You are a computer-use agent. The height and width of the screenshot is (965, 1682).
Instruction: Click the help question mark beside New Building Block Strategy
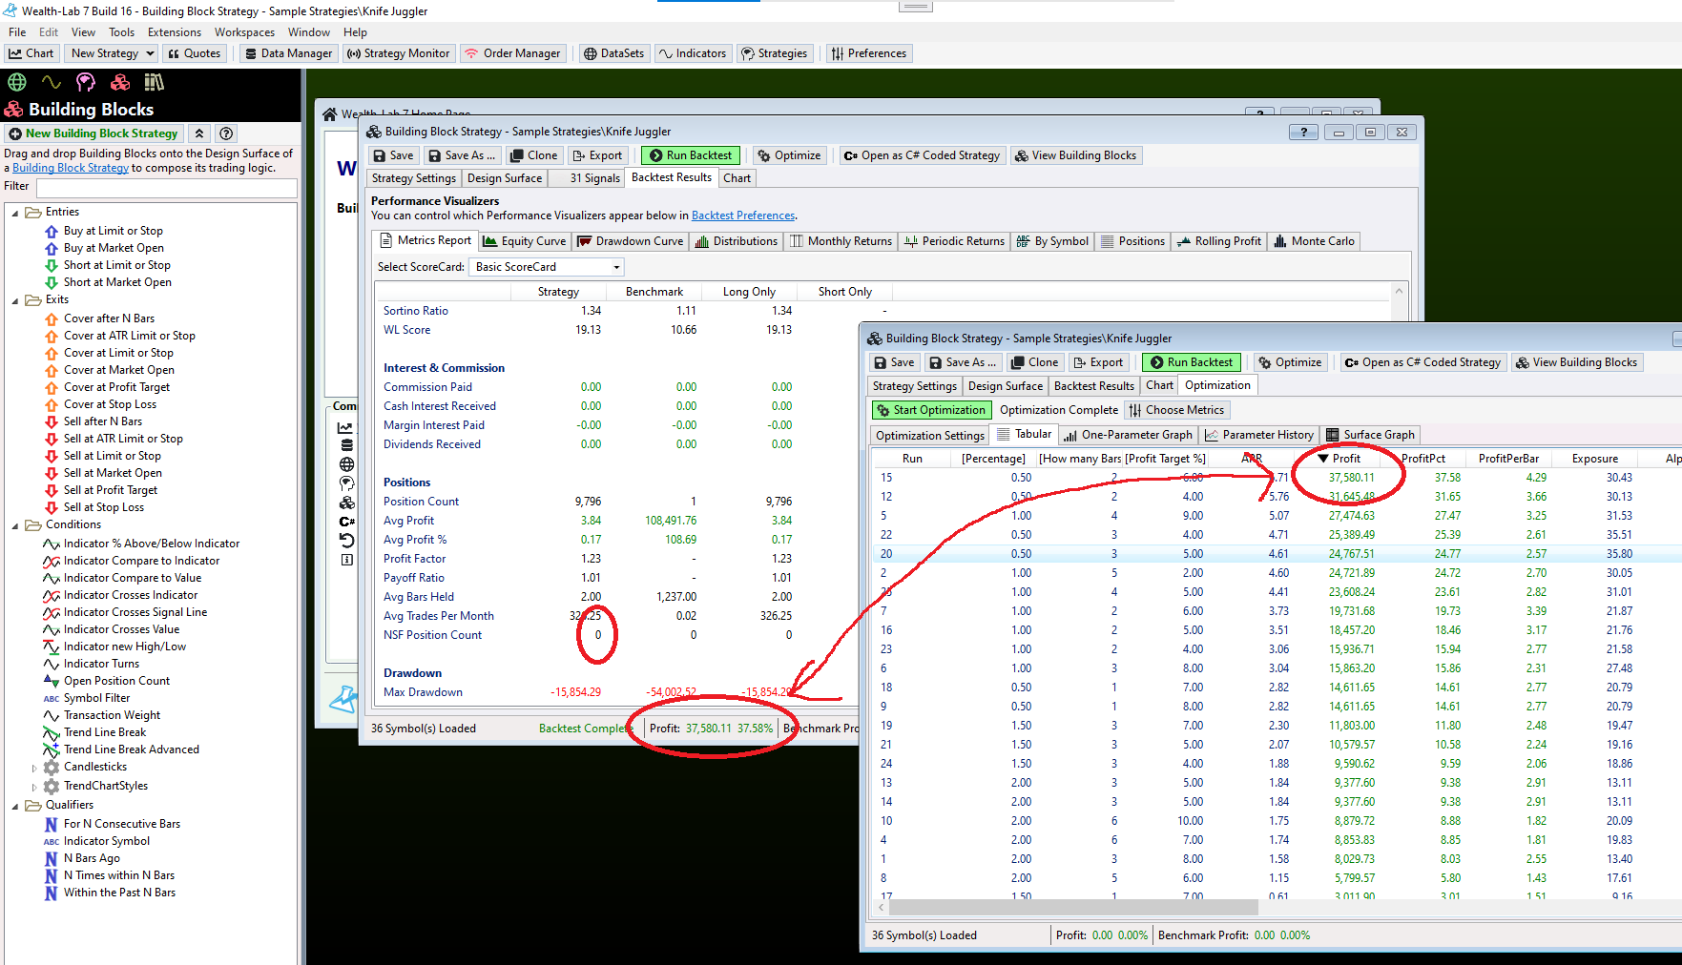tap(226, 133)
